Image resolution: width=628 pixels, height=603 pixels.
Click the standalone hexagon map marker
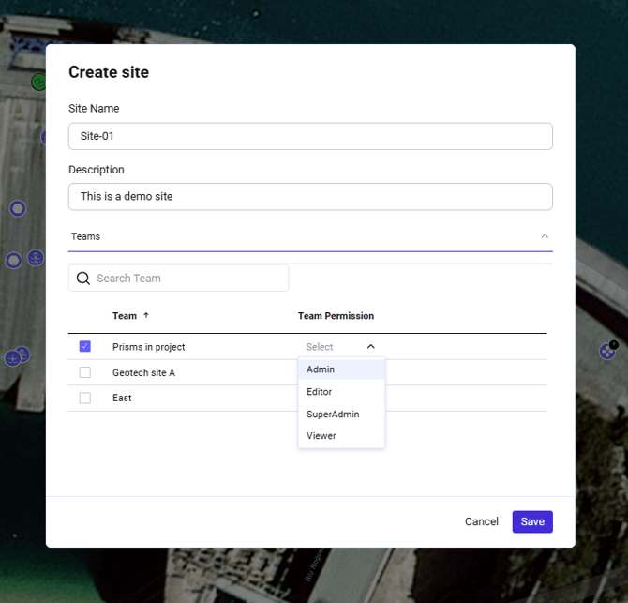click(x=17, y=208)
